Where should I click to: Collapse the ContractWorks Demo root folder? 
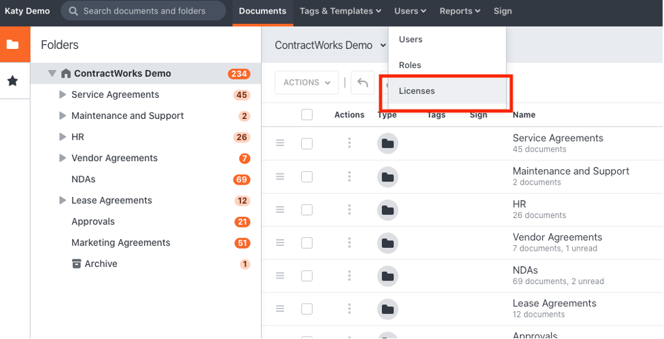[52, 73]
